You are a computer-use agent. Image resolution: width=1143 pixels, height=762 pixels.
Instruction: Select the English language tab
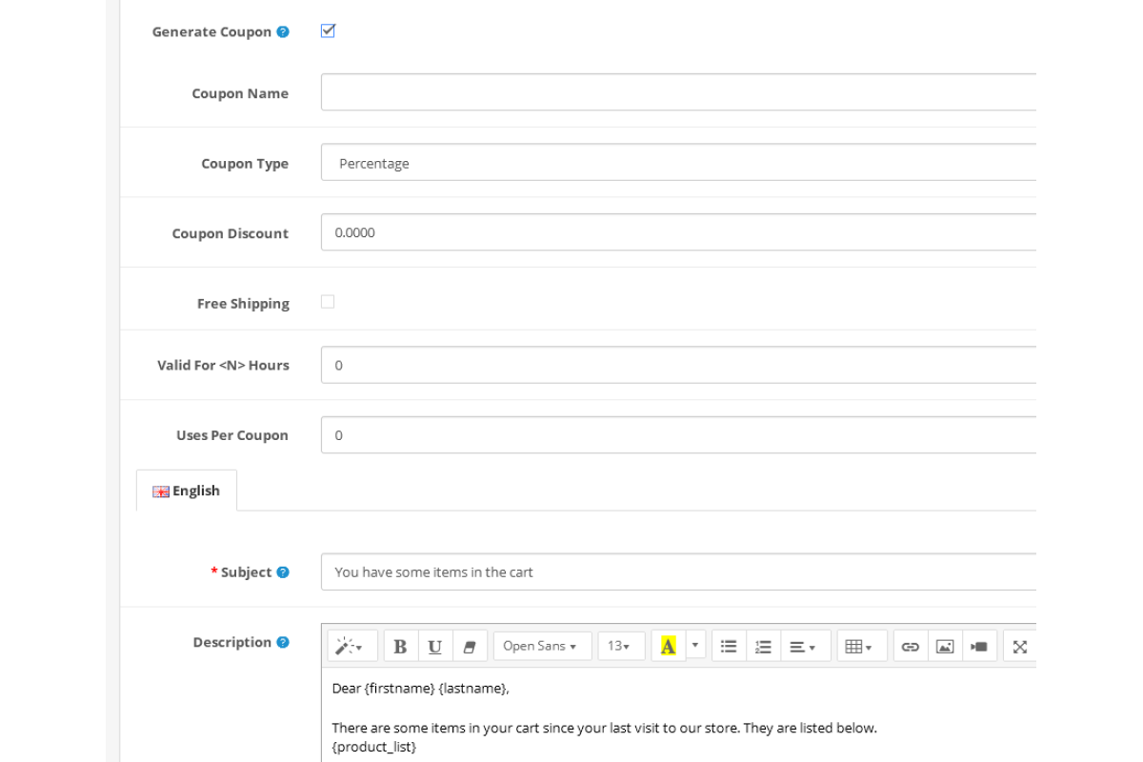pos(187,491)
